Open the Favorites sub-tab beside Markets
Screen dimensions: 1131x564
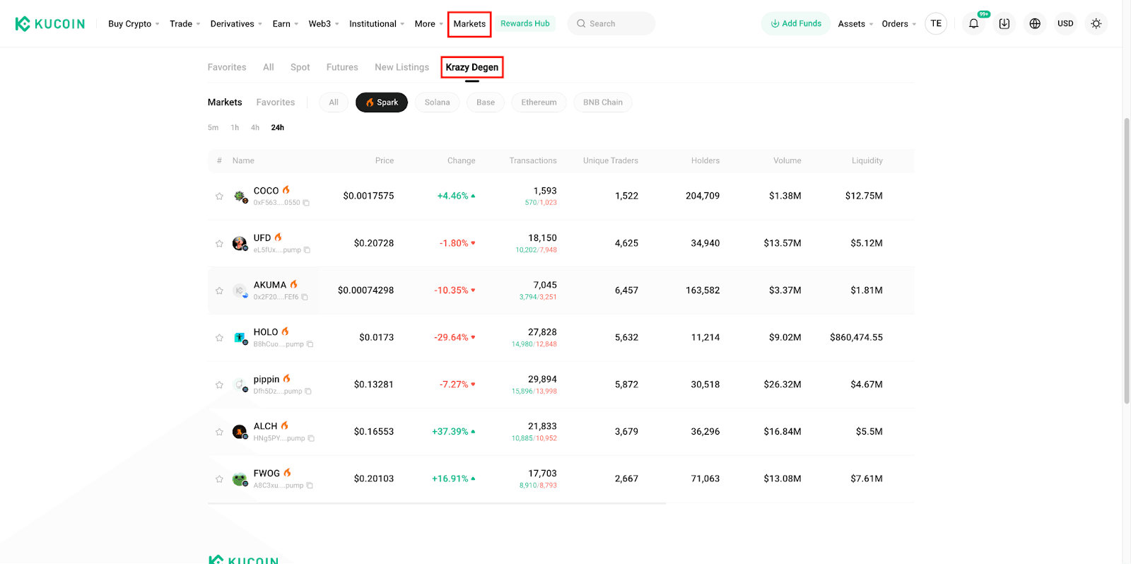(x=276, y=102)
